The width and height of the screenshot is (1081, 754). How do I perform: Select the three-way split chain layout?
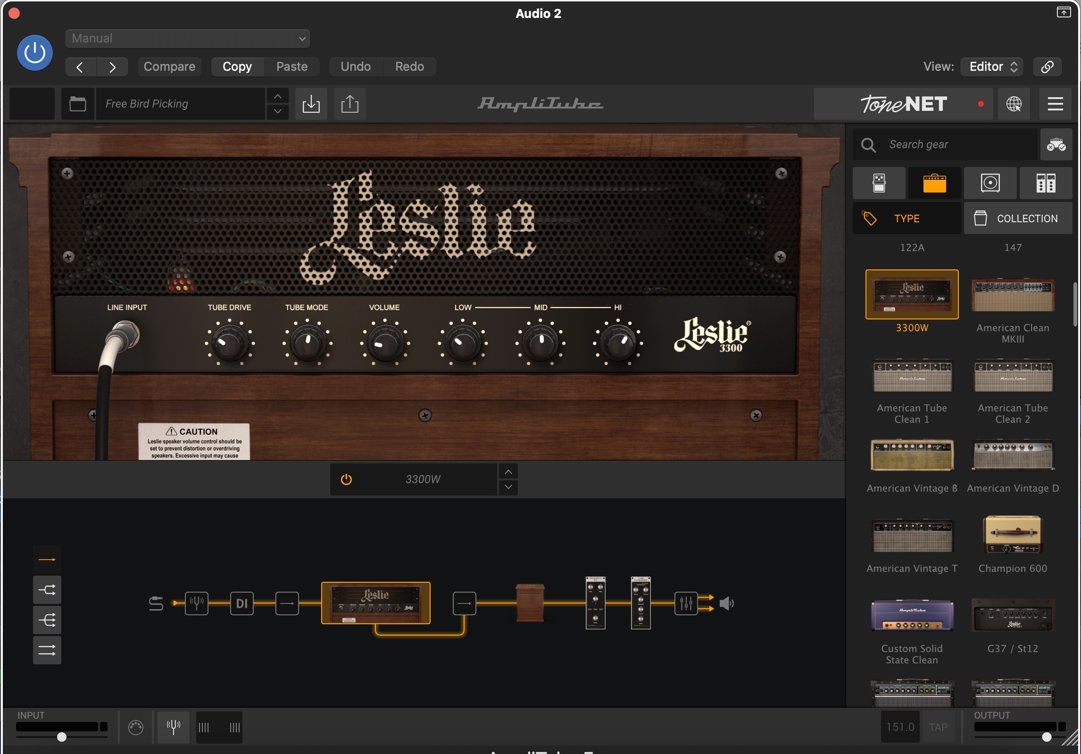pos(47,620)
